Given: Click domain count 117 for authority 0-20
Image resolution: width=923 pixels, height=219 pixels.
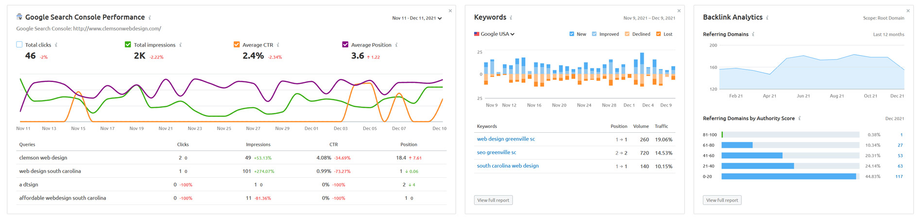Looking at the screenshot, I should tap(899, 176).
